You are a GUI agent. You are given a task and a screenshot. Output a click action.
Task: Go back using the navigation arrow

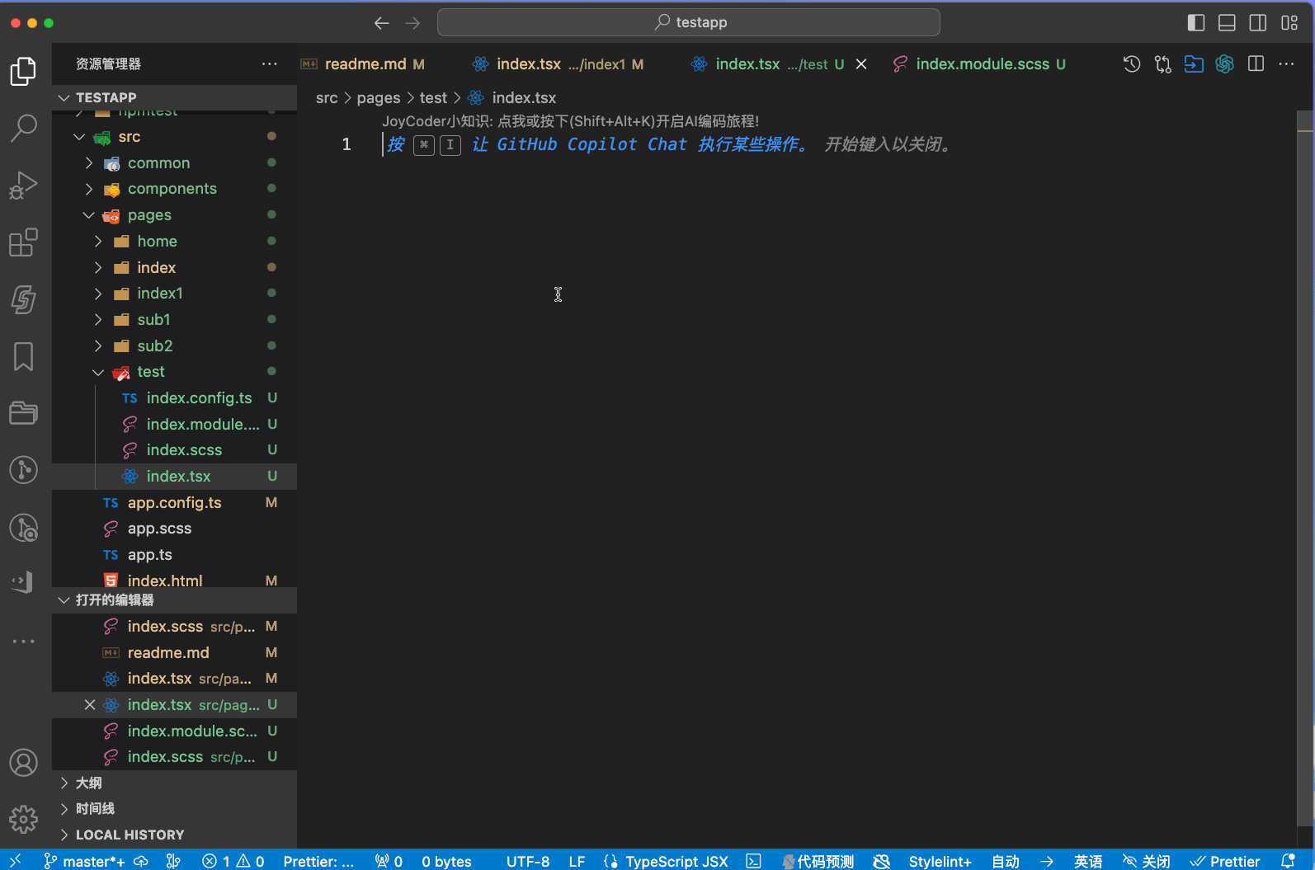coord(381,23)
